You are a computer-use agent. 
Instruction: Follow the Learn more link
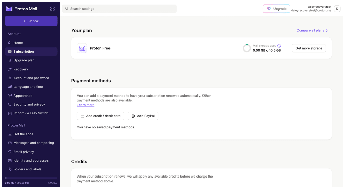[x=86, y=105]
